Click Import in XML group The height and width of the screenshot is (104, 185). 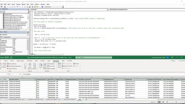[x=76, y=64]
